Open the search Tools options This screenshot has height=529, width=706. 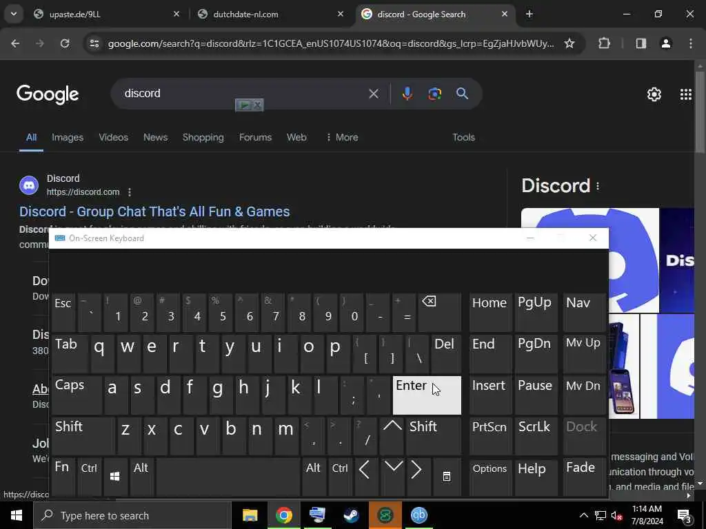click(x=463, y=137)
